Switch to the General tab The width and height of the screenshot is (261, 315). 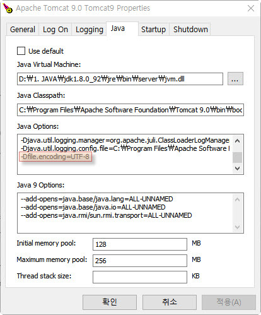pos(23,30)
